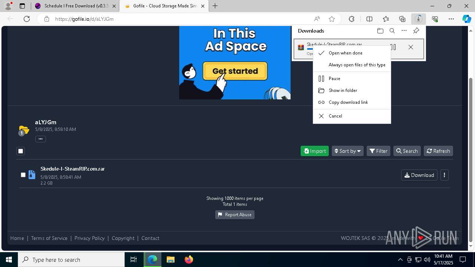
Task: Choose Pause from context menu
Action: click(352, 79)
